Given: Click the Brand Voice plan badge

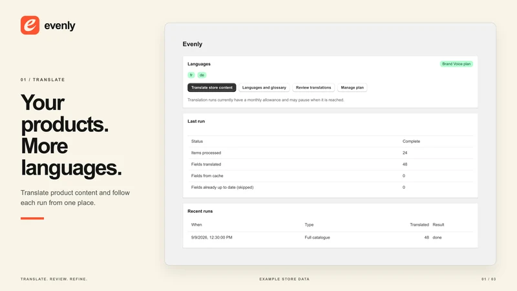Looking at the screenshot, I should pos(456,64).
